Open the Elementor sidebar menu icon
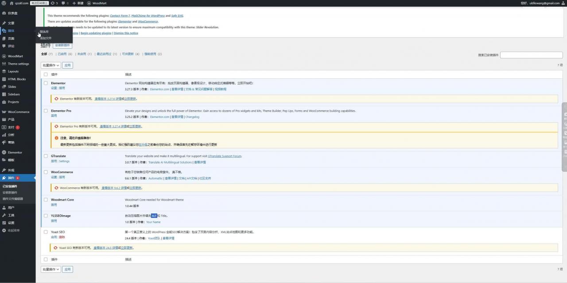 tap(4, 152)
